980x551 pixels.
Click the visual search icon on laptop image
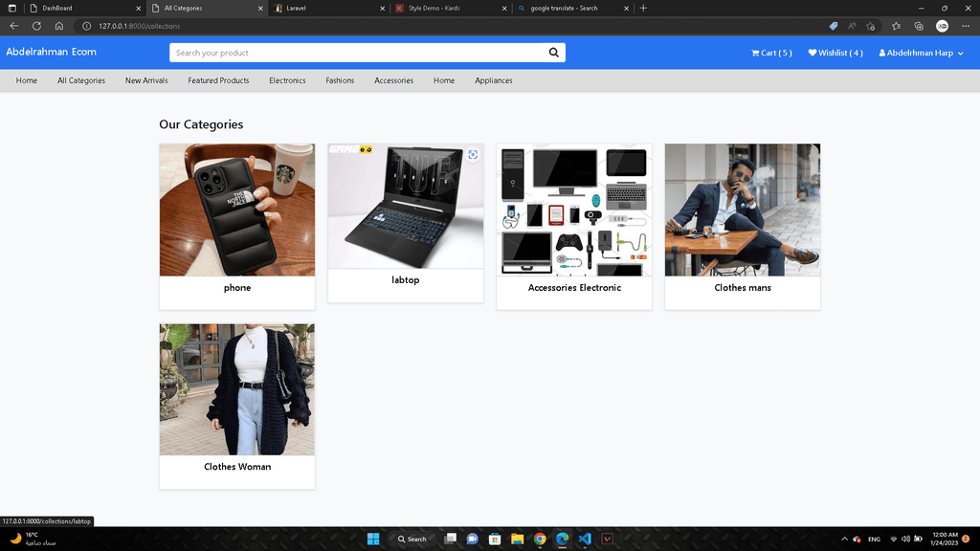click(473, 155)
